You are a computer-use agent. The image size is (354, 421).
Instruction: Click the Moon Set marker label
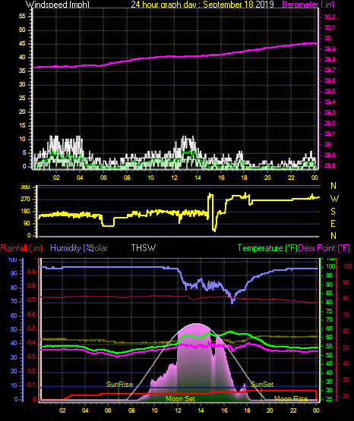tap(180, 399)
